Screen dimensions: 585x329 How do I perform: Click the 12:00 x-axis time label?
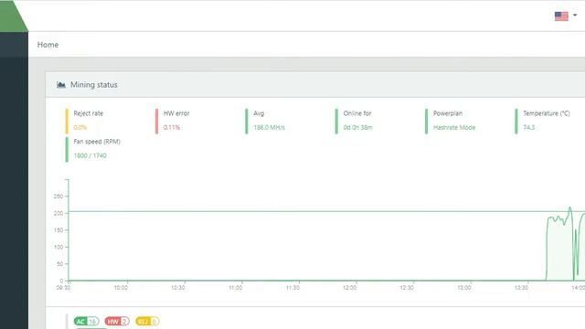[x=349, y=288]
